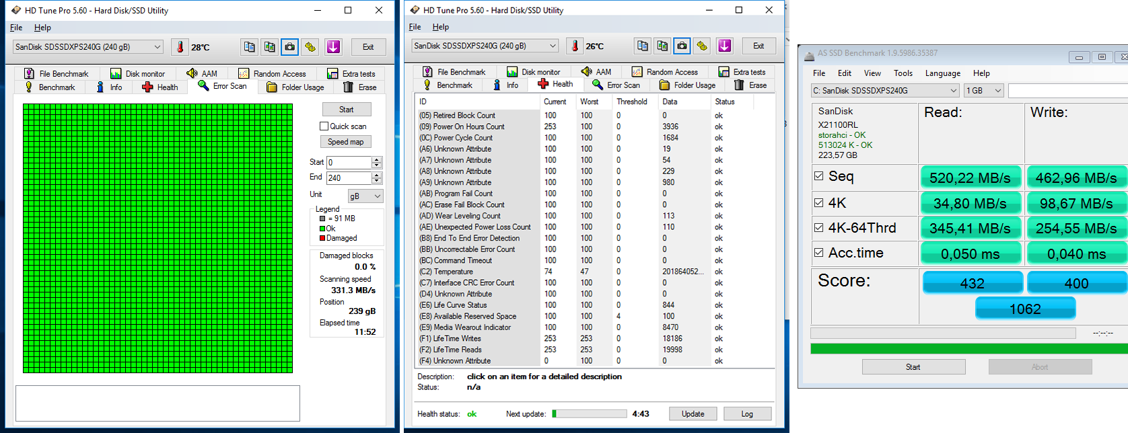This screenshot has height=433, width=1128.
Task: Switch to Folder Usage tab in the left window
Action: click(295, 87)
